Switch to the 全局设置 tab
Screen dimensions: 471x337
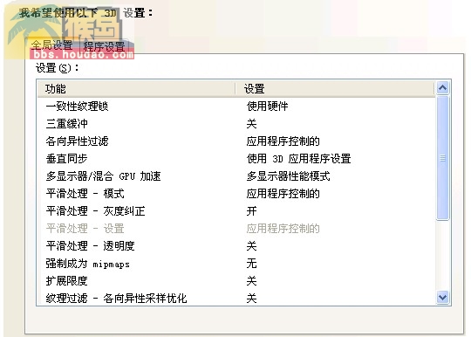51,45
